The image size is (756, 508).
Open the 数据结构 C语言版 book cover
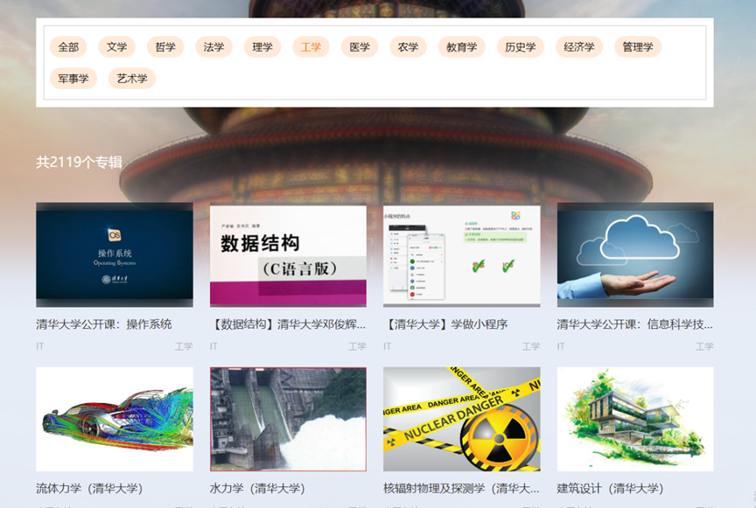tap(288, 254)
